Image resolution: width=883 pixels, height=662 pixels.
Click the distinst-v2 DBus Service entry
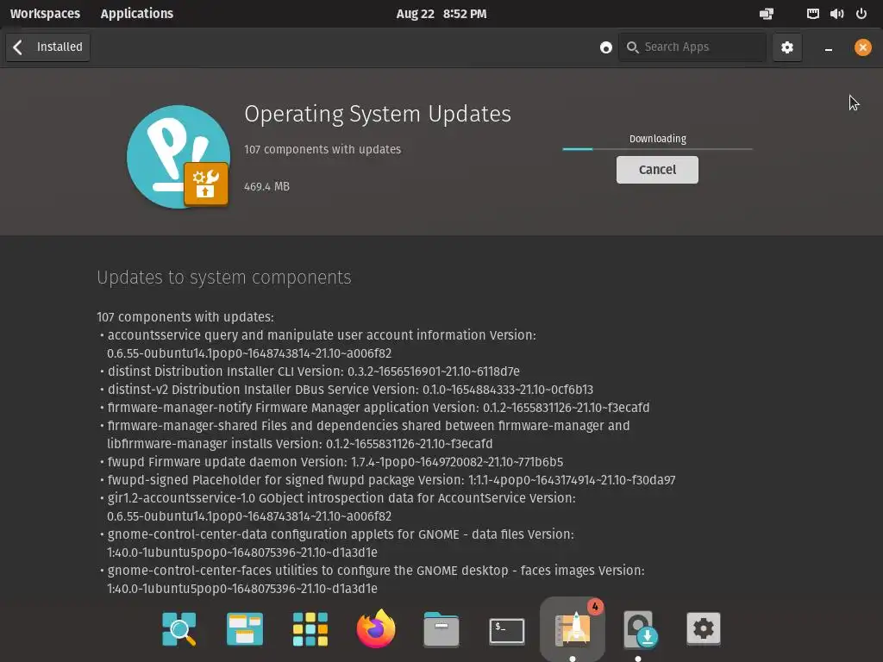pos(347,390)
